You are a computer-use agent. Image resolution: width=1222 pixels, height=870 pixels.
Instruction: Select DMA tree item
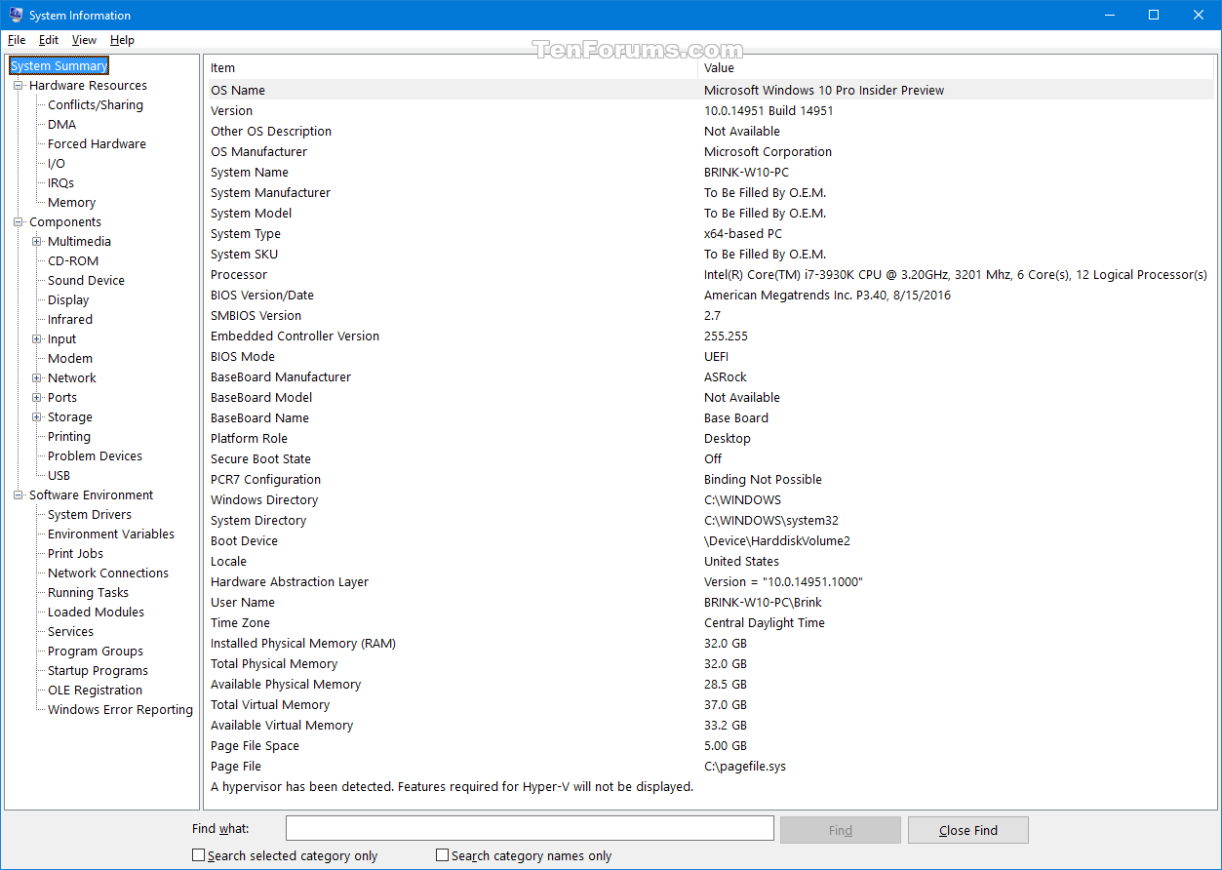[61, 124]
